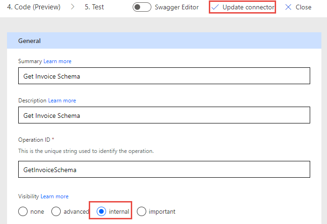Click the Close text button

click(304, 7)
